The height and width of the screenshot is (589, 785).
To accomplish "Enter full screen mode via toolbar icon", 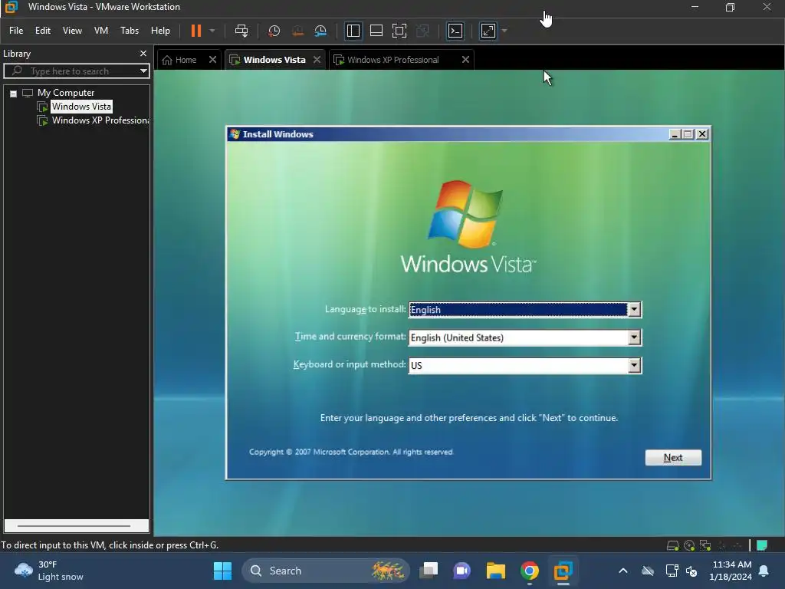I will 399,31.
